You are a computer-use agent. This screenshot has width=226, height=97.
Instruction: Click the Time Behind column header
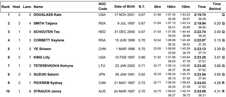[x=215, y=6]
